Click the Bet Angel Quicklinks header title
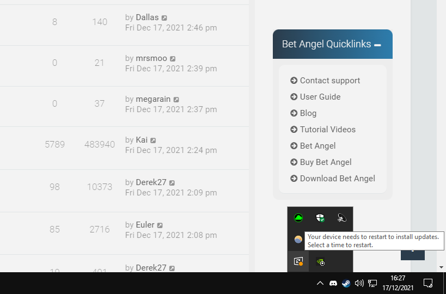Screen dimensions: 446x294 coord(327,44)
